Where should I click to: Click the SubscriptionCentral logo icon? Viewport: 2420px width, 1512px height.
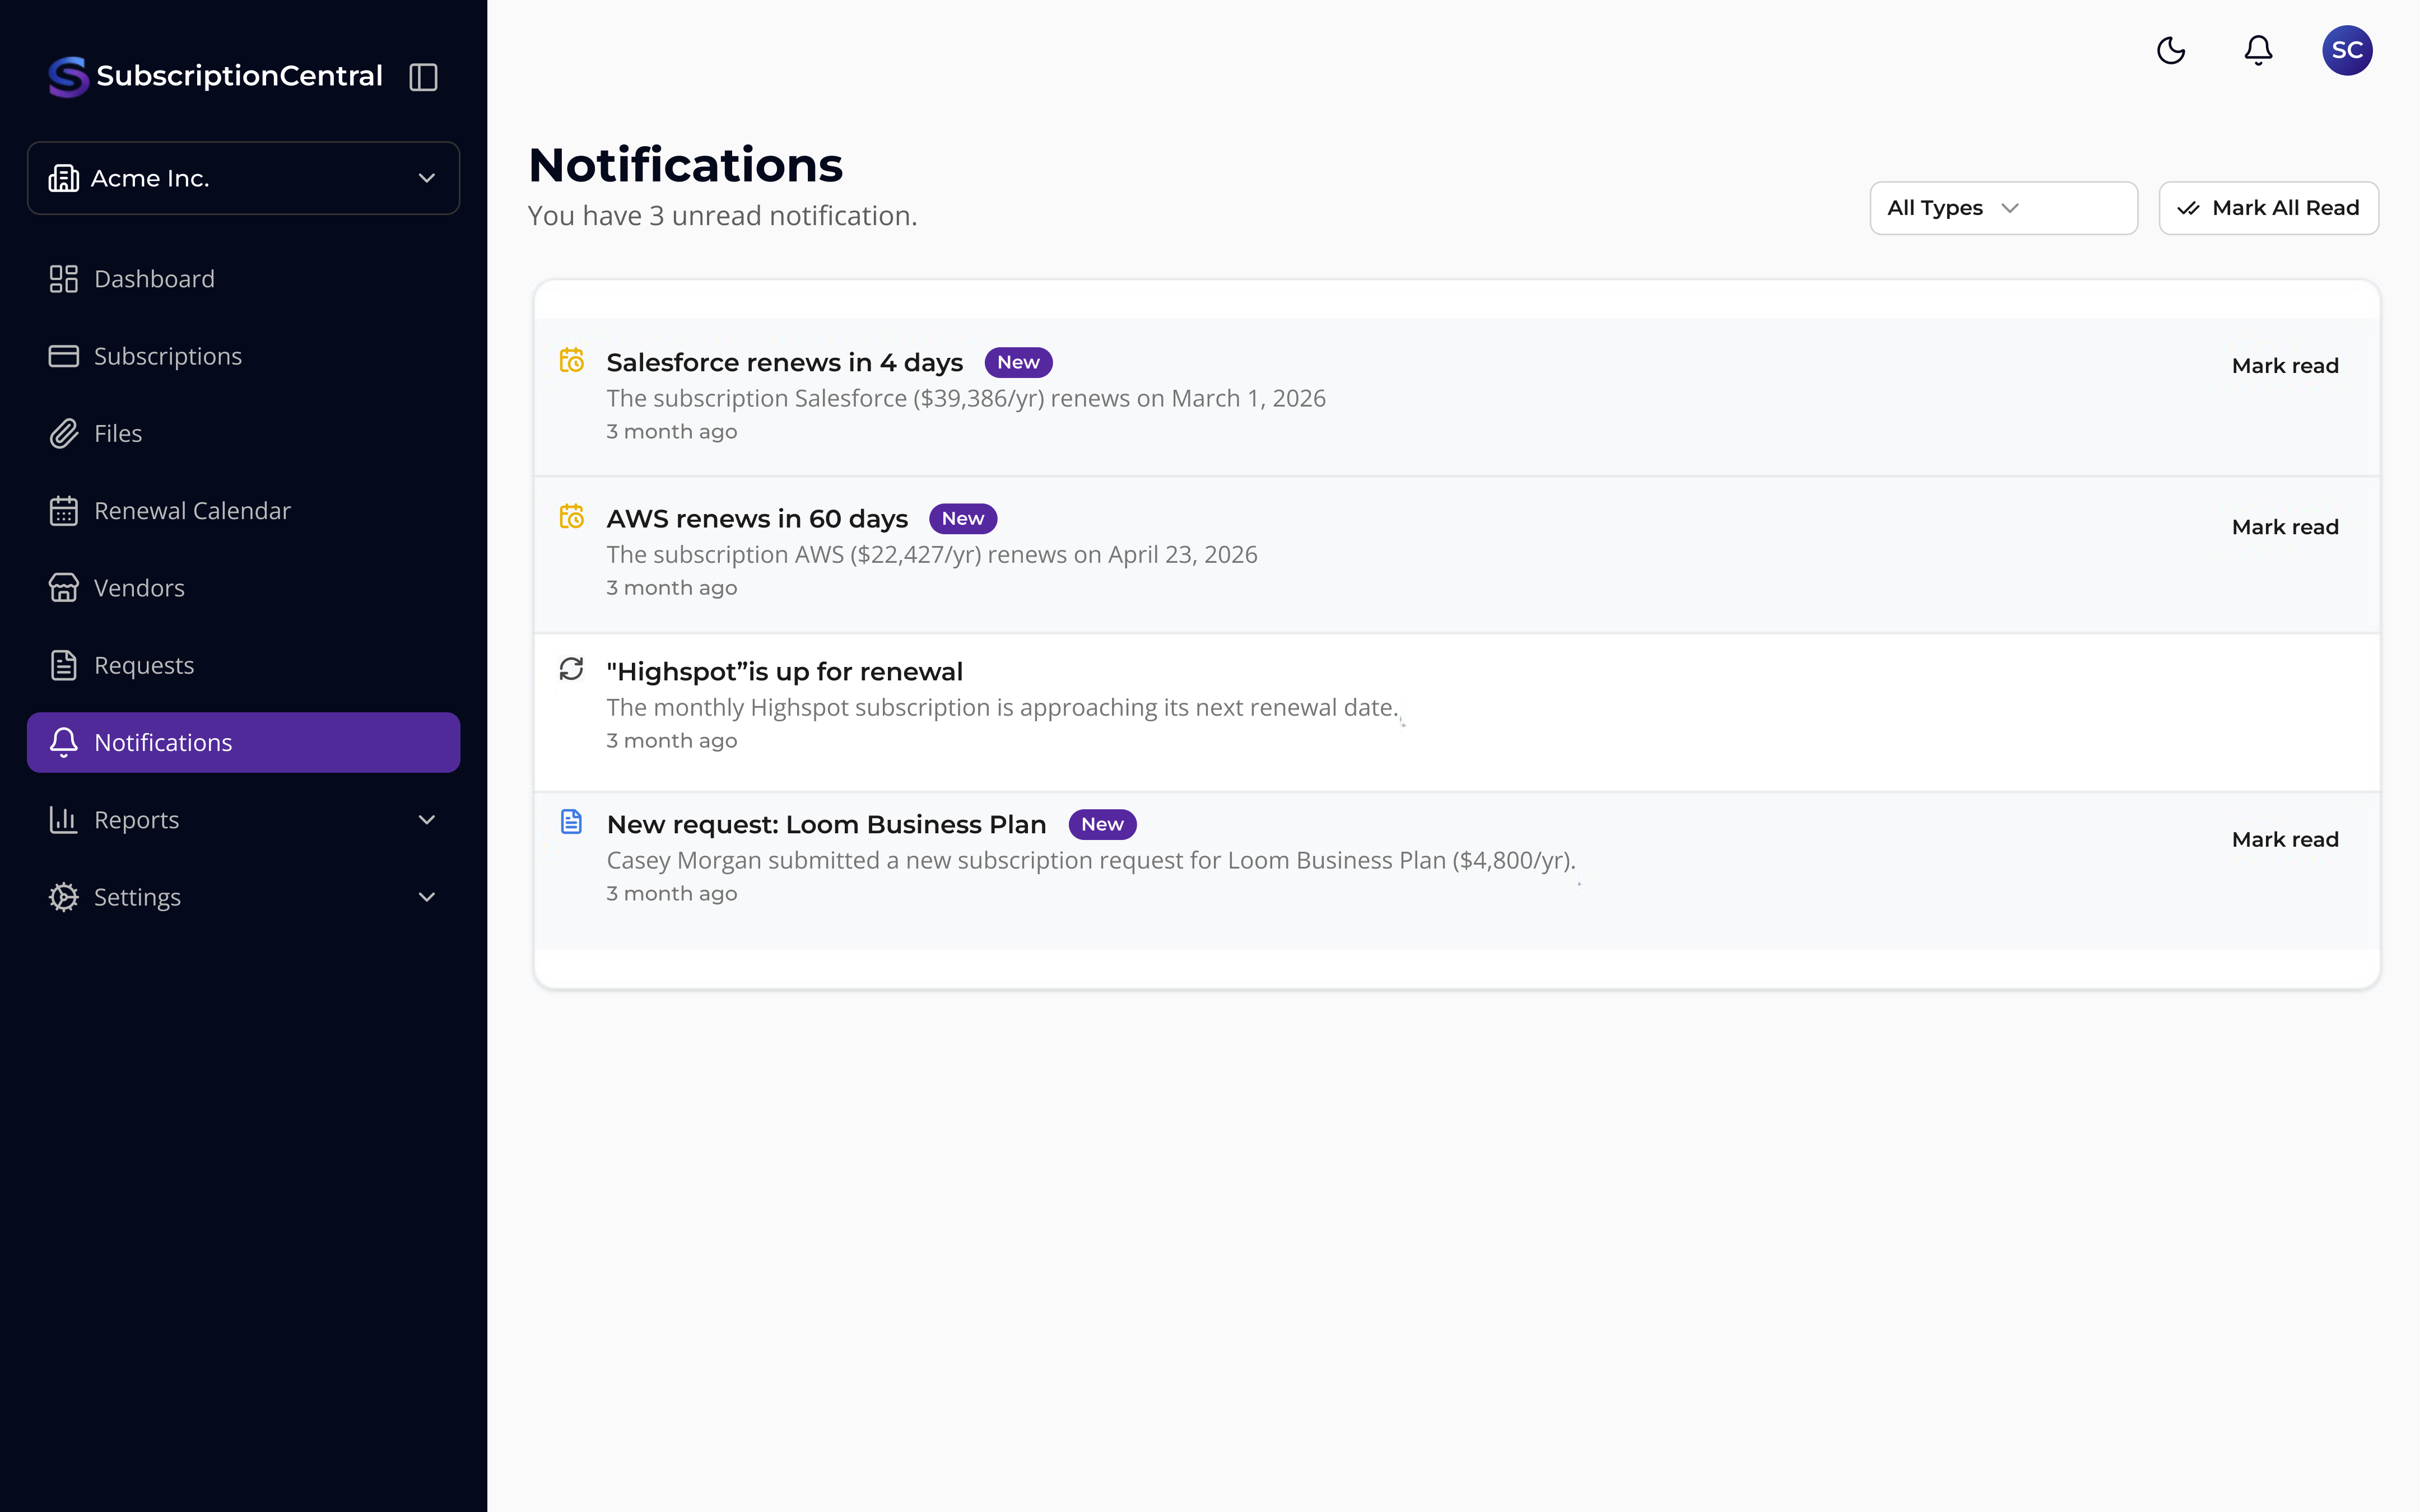point(68,76)
